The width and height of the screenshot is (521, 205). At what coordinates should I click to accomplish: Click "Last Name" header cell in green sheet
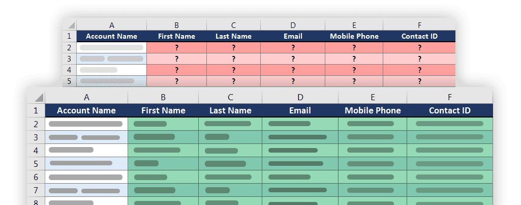(230, 110)
